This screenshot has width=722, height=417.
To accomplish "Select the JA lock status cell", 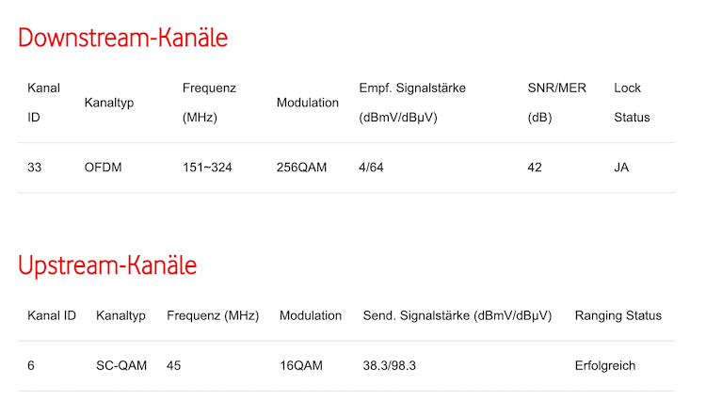I will pyautogui.click(x=621, y=168).
